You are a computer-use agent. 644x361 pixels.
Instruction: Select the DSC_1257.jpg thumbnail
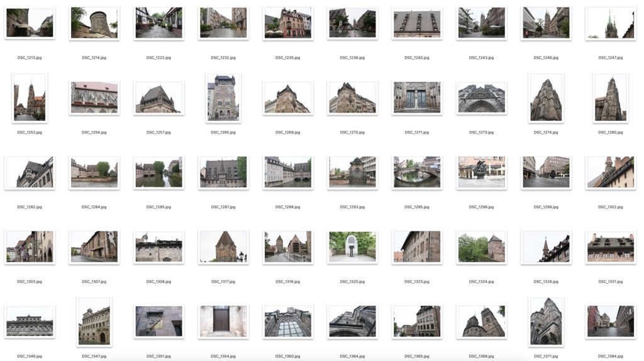pyautogui.click(x=158, y=97)
